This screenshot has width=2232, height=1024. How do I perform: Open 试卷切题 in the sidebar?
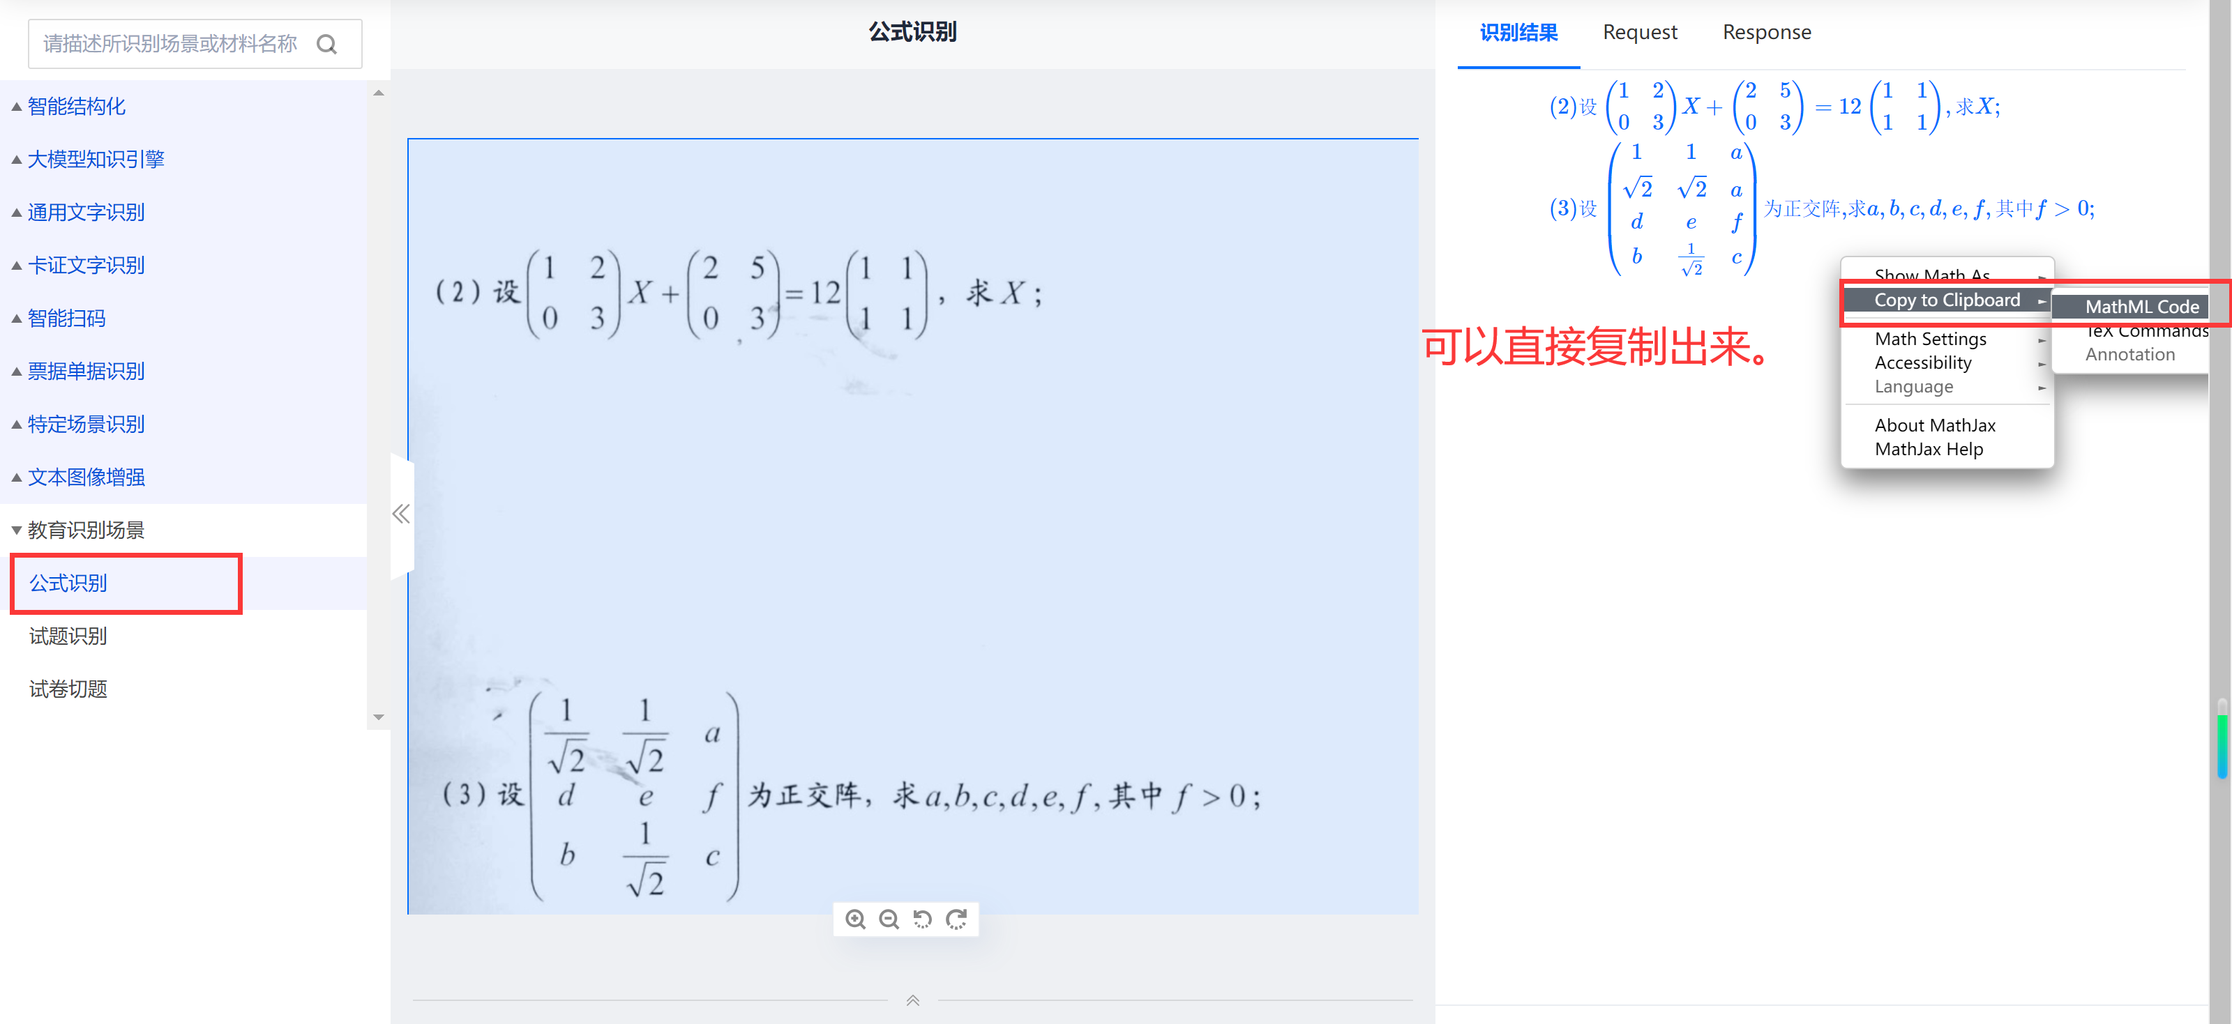pyautogui.click(x=68, y=689)
